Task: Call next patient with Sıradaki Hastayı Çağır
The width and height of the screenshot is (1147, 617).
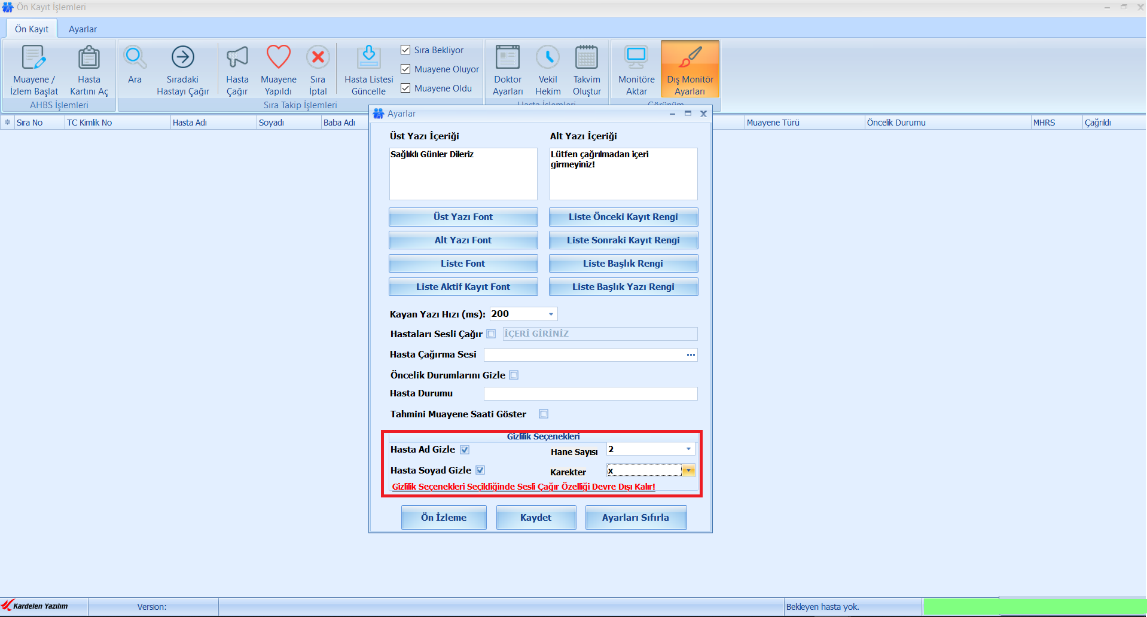Action: [x=183, y=58]
